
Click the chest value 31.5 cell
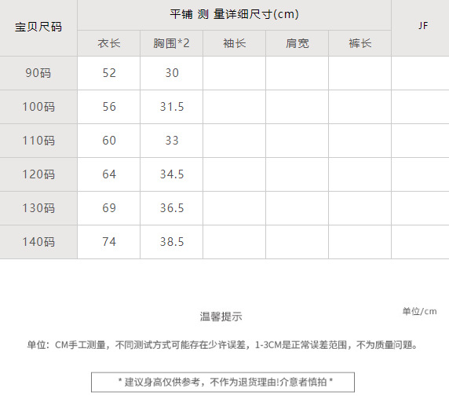click(171, 107)
